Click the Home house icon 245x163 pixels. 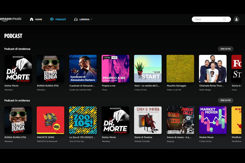[x=32, y=19]
